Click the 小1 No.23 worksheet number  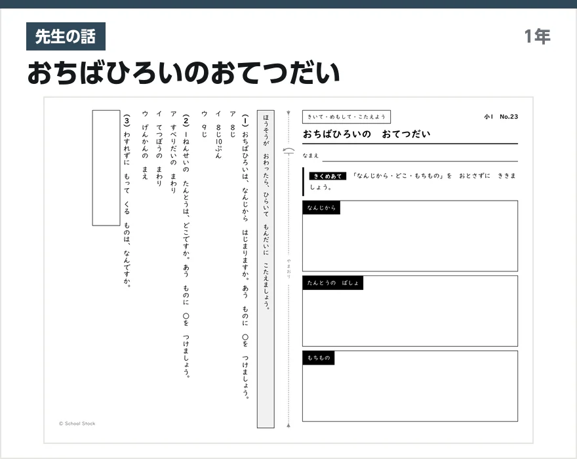click(x=501, y=117)
